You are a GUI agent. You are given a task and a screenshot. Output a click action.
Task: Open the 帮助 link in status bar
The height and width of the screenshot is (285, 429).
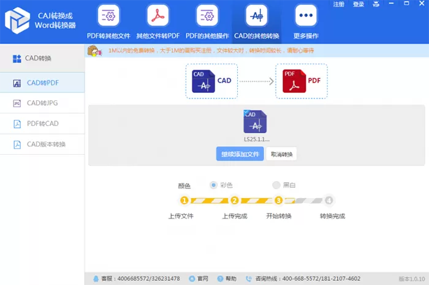231,279
